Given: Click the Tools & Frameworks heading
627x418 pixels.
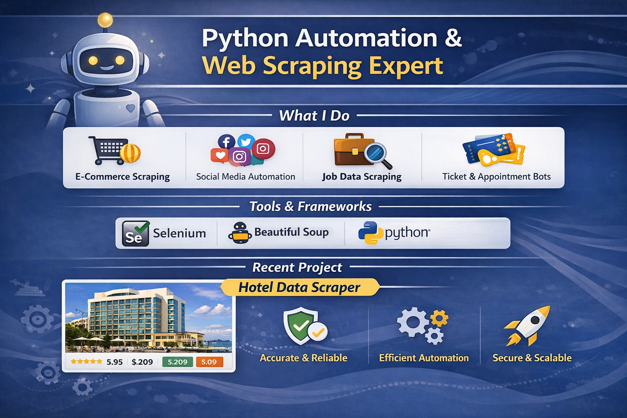Looking at the screenshot, I should pos(310,207).
